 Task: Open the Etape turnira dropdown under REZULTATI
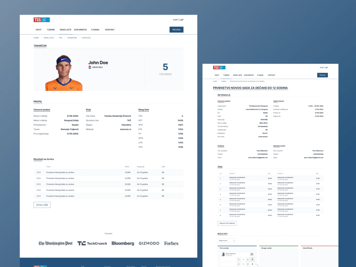tap(226, 241)
